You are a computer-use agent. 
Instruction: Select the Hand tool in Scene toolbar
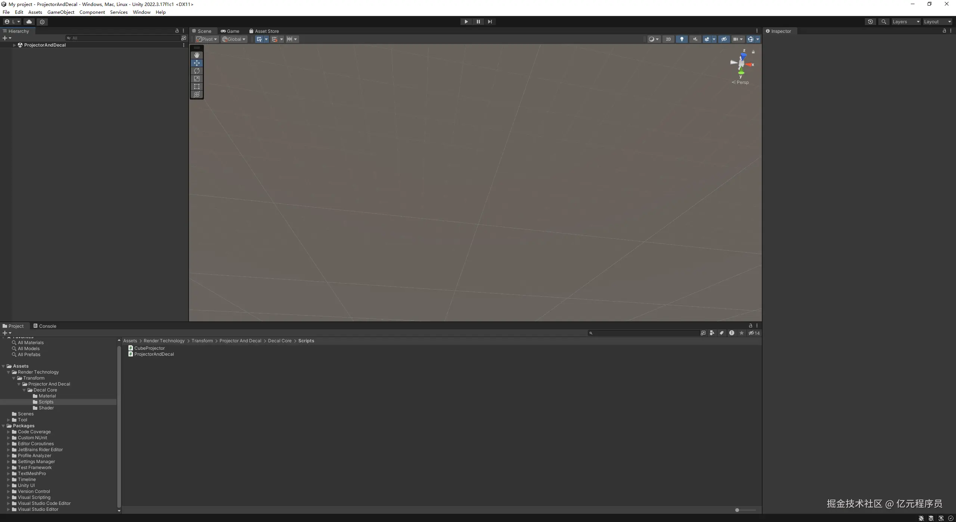pyautogui.click(x=197, y=55)
